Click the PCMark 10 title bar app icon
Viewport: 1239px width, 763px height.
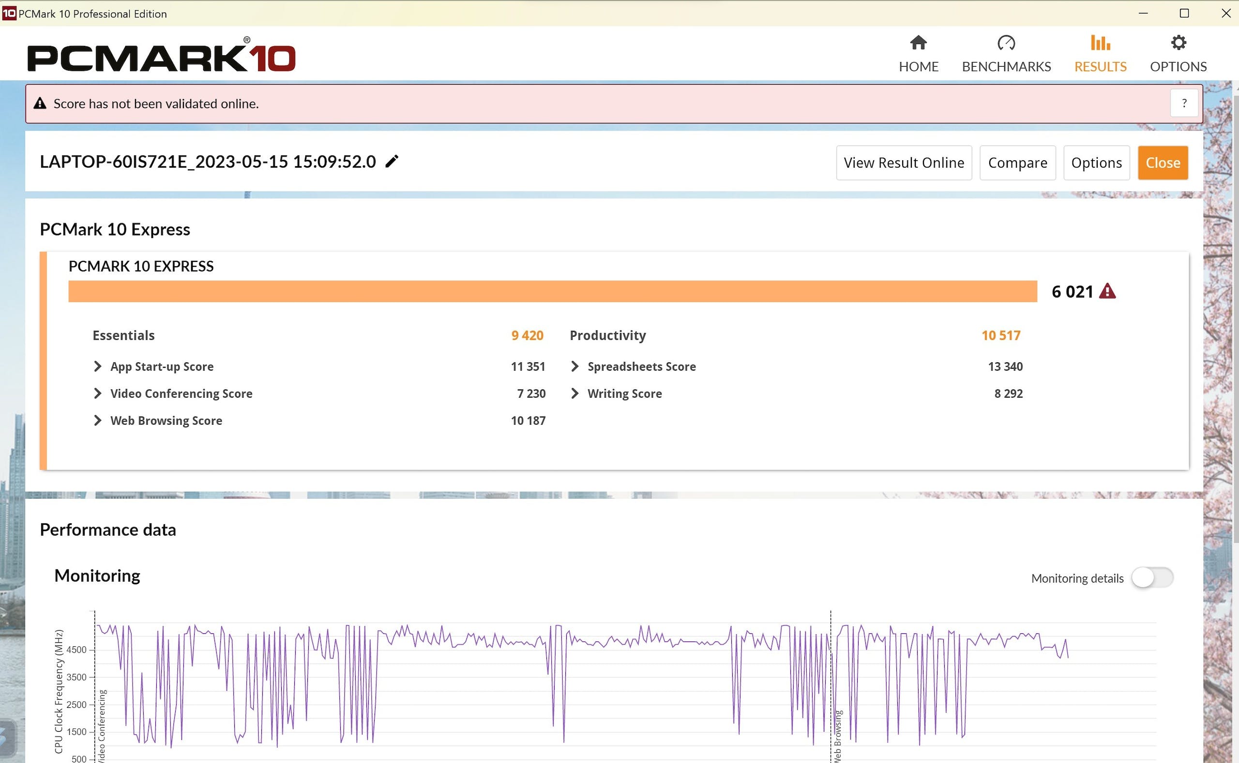coord(9,14)
